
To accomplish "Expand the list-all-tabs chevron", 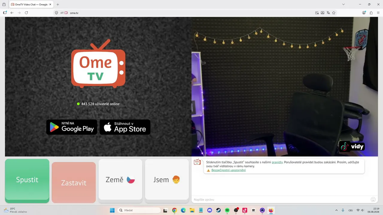I will 343,4.
